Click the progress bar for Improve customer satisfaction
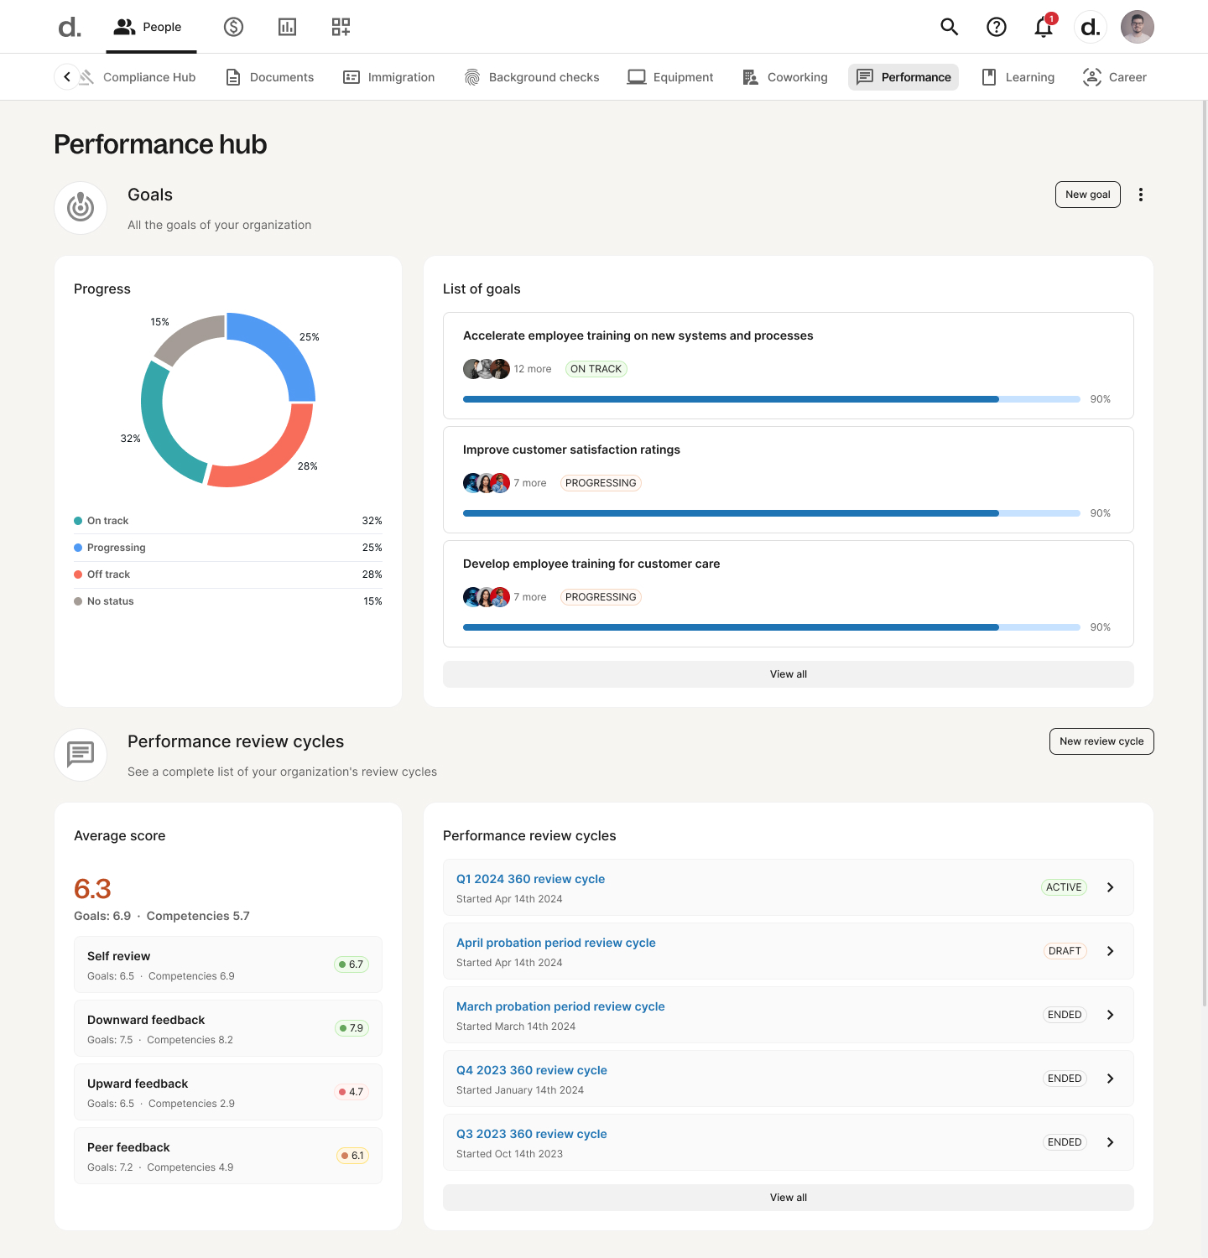 coord(769,512)
